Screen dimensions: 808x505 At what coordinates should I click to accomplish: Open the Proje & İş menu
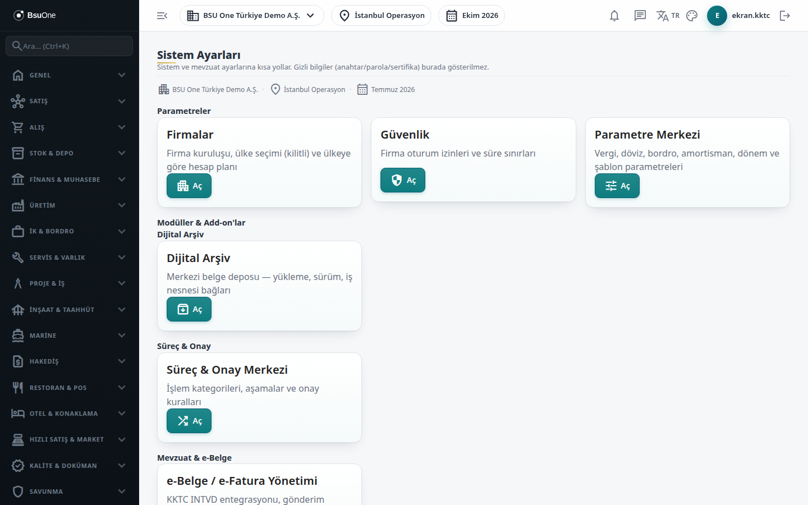[x=70, y=283]
